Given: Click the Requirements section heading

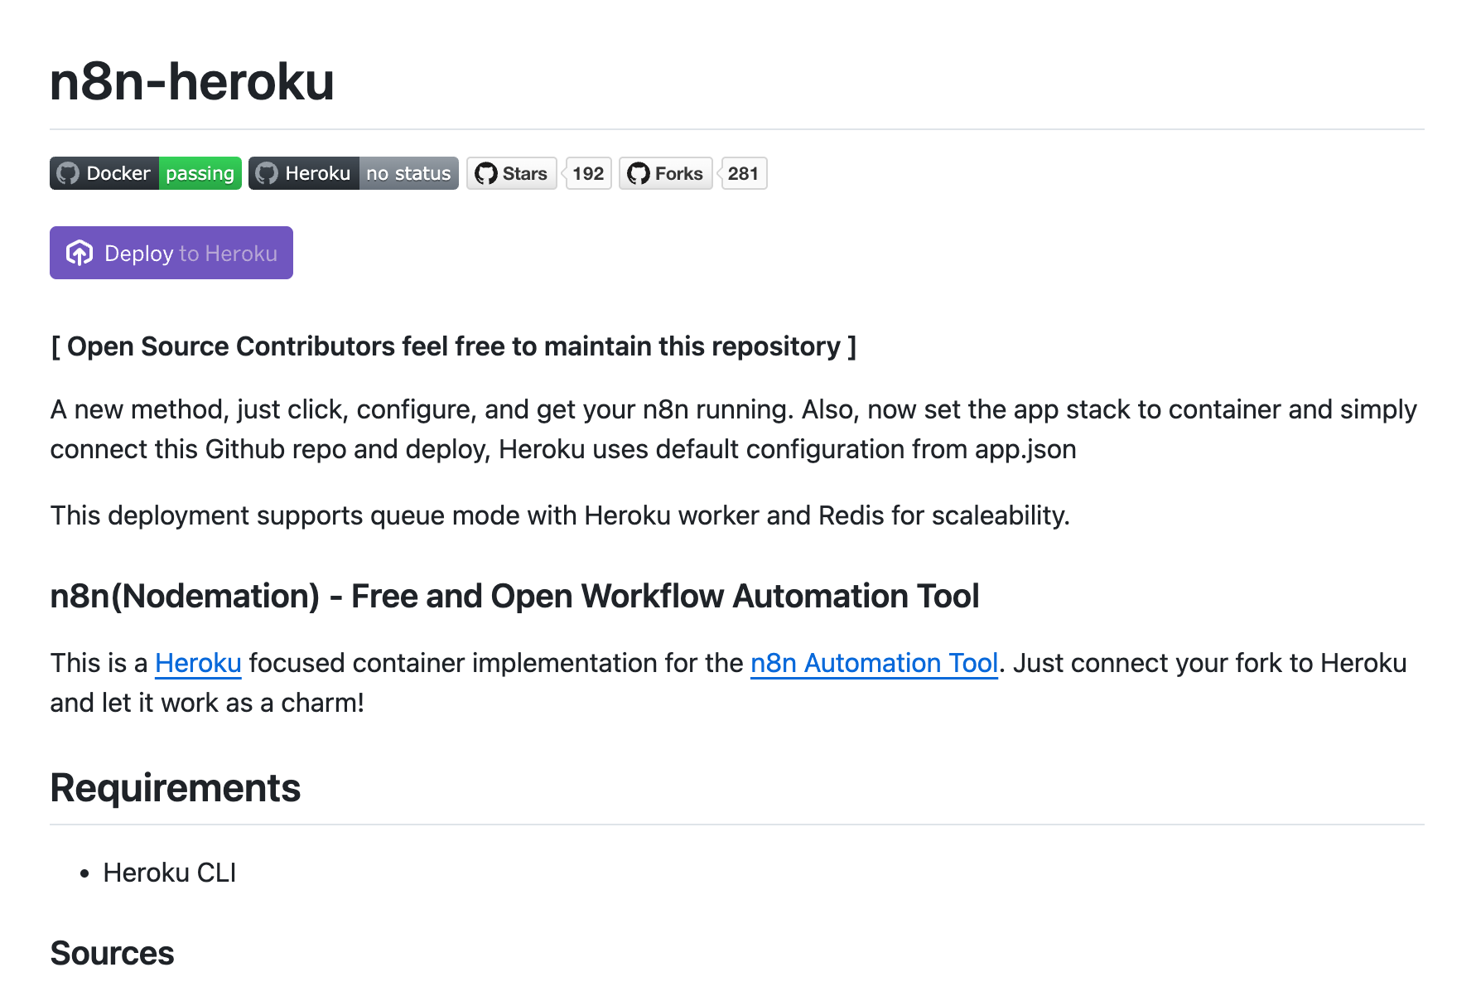Looking at the screenshot, I should [x=175, y=787].
